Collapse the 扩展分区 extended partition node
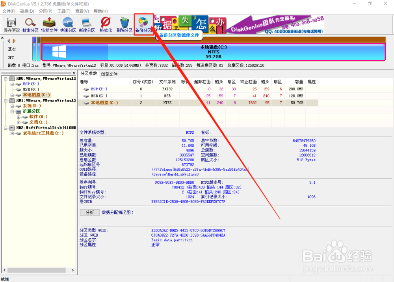The image size is (394, 282). 12,112
